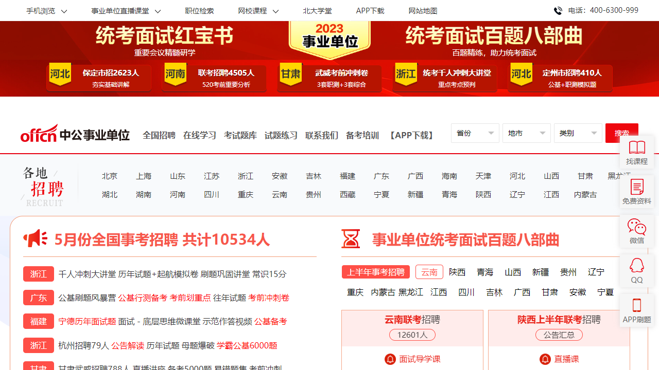
Task: Click the megaphone icon beside 5月份全国事考招聘
Action: (x=35, y=238)
